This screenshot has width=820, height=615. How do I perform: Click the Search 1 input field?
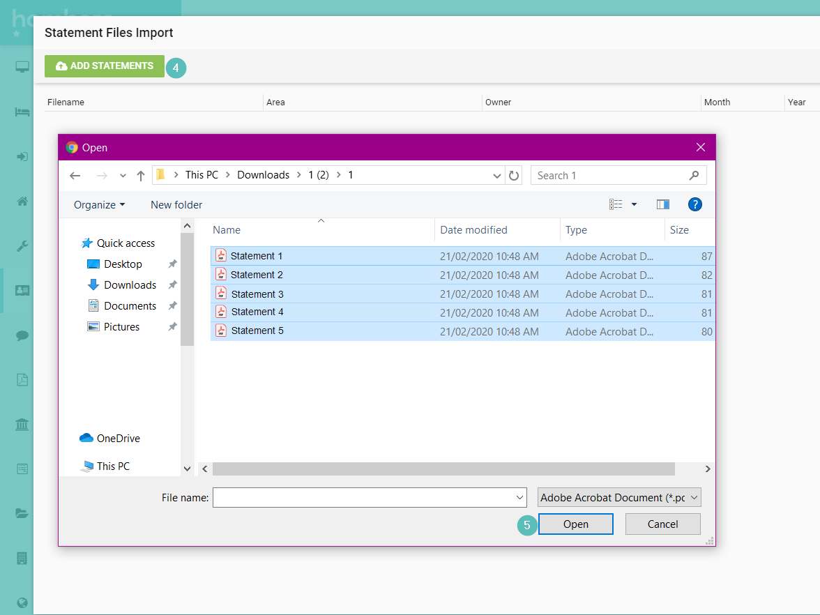coord(611,176)
